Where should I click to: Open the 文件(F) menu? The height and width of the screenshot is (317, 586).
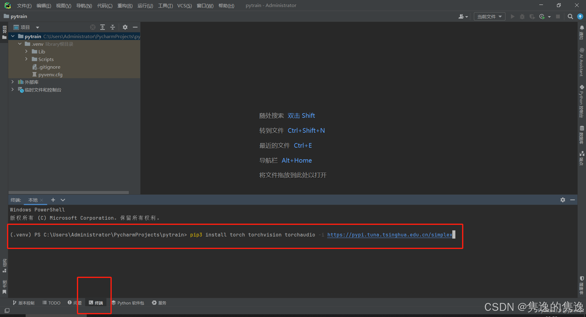click(x=24, y=5)
